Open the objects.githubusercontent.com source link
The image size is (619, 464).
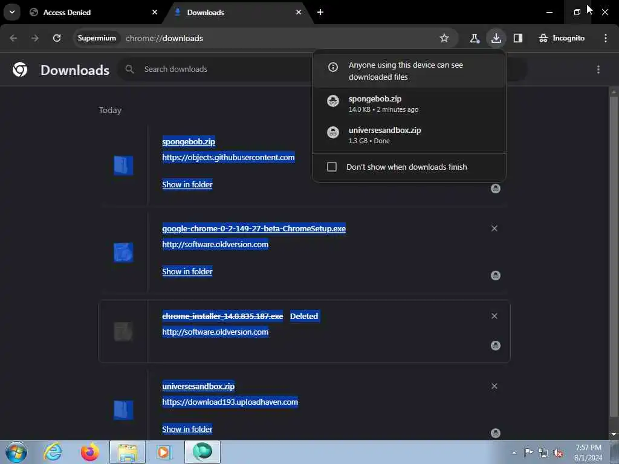pyautogui.click(x=228, y=158)
